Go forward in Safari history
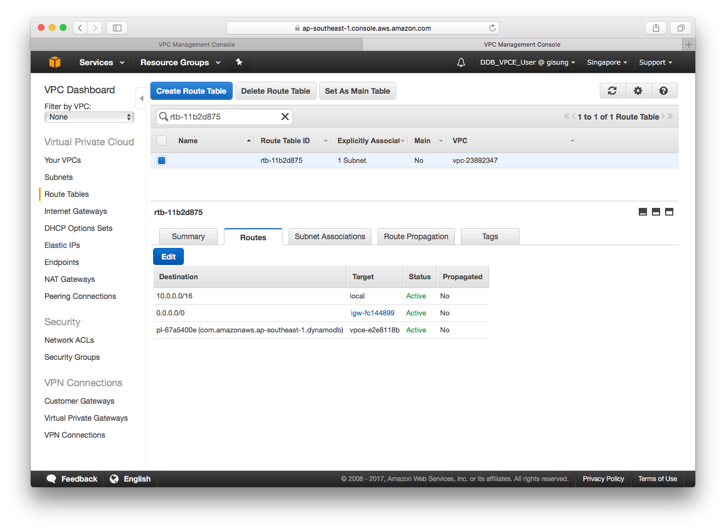726x531 pixels. pyautogui.click(x=95, y=27)
